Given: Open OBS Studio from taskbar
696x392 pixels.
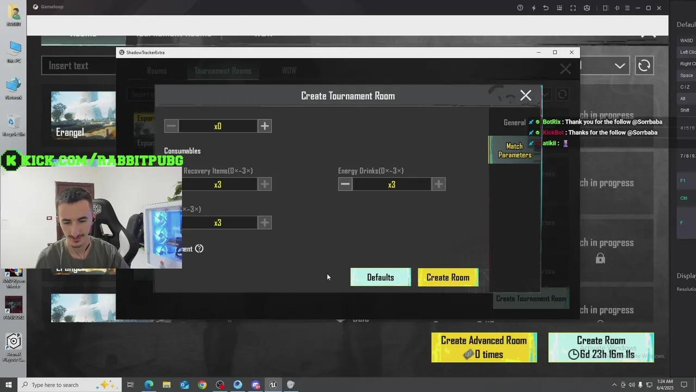Looking at the screenshot, I should pos(220,385).
